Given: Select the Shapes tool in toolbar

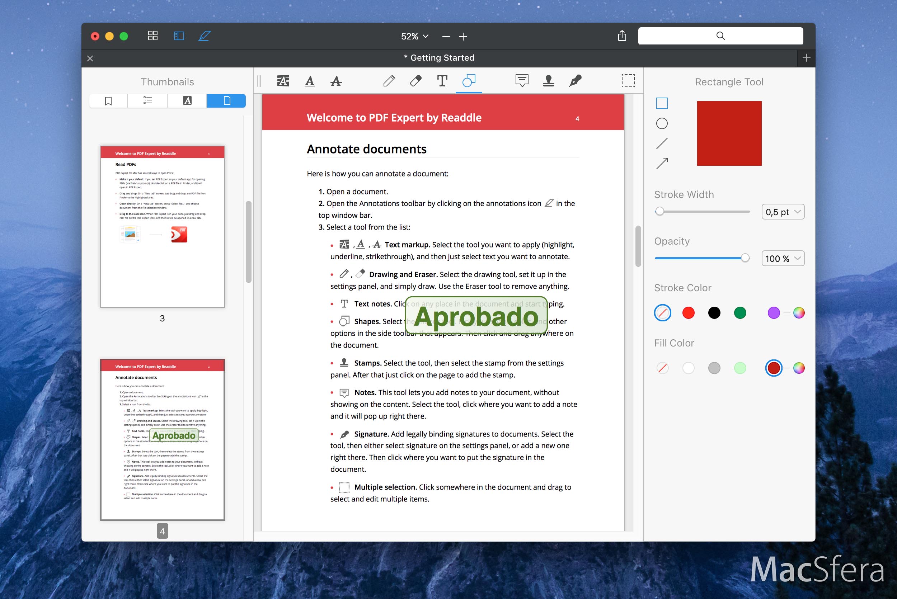Looking at the screenshot, I should pyautogui.click(x=469, y=81).
